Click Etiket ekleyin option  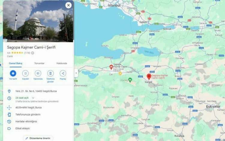click(22, 128)
